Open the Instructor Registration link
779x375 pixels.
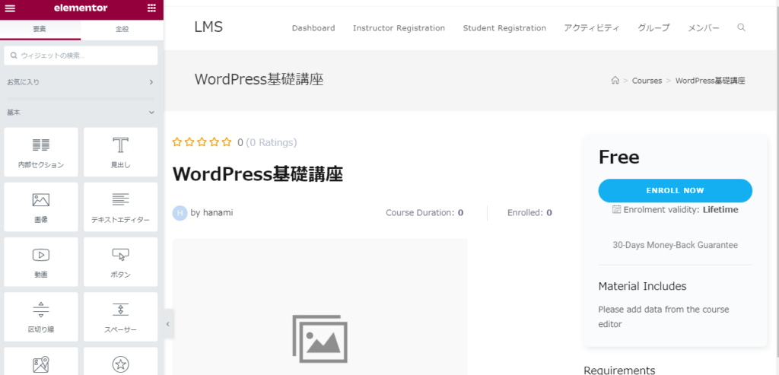399,28
